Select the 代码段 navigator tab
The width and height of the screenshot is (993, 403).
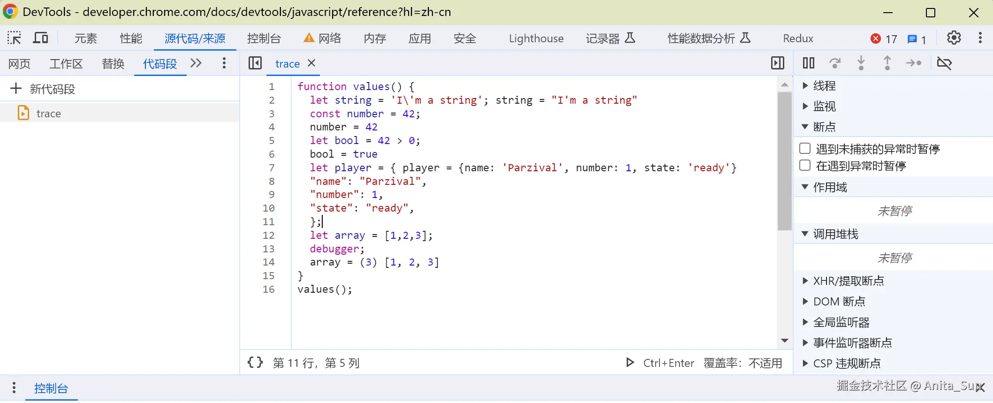pyautogui.click(x=160, y=63)
